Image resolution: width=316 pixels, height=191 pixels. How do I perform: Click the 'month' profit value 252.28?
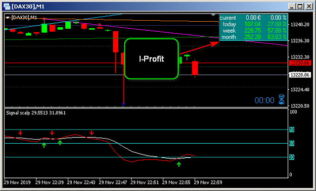[x=252, y=37]
